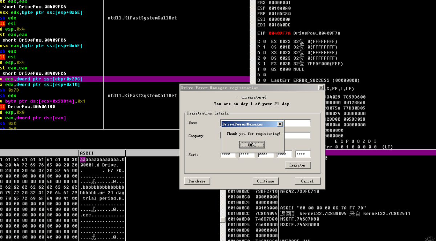Click the Purchase button
Viewport: 436px width, 241px height.
[x=197, y=181]
